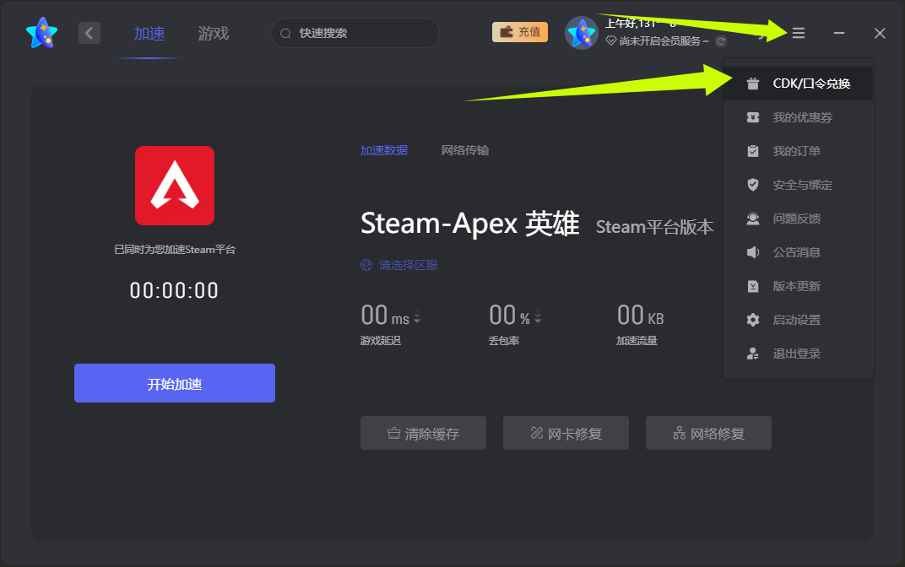
Task: Select CDK/口令兑换 menu entry
Action: pos(799,84)
